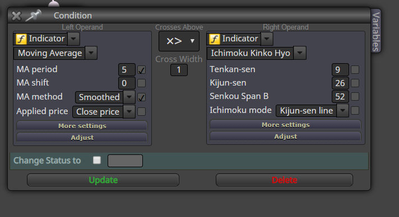The image size is (399, 217).
Task: Enable the Tenkan-sen checkbox
Action: click(x=355, y=69)
